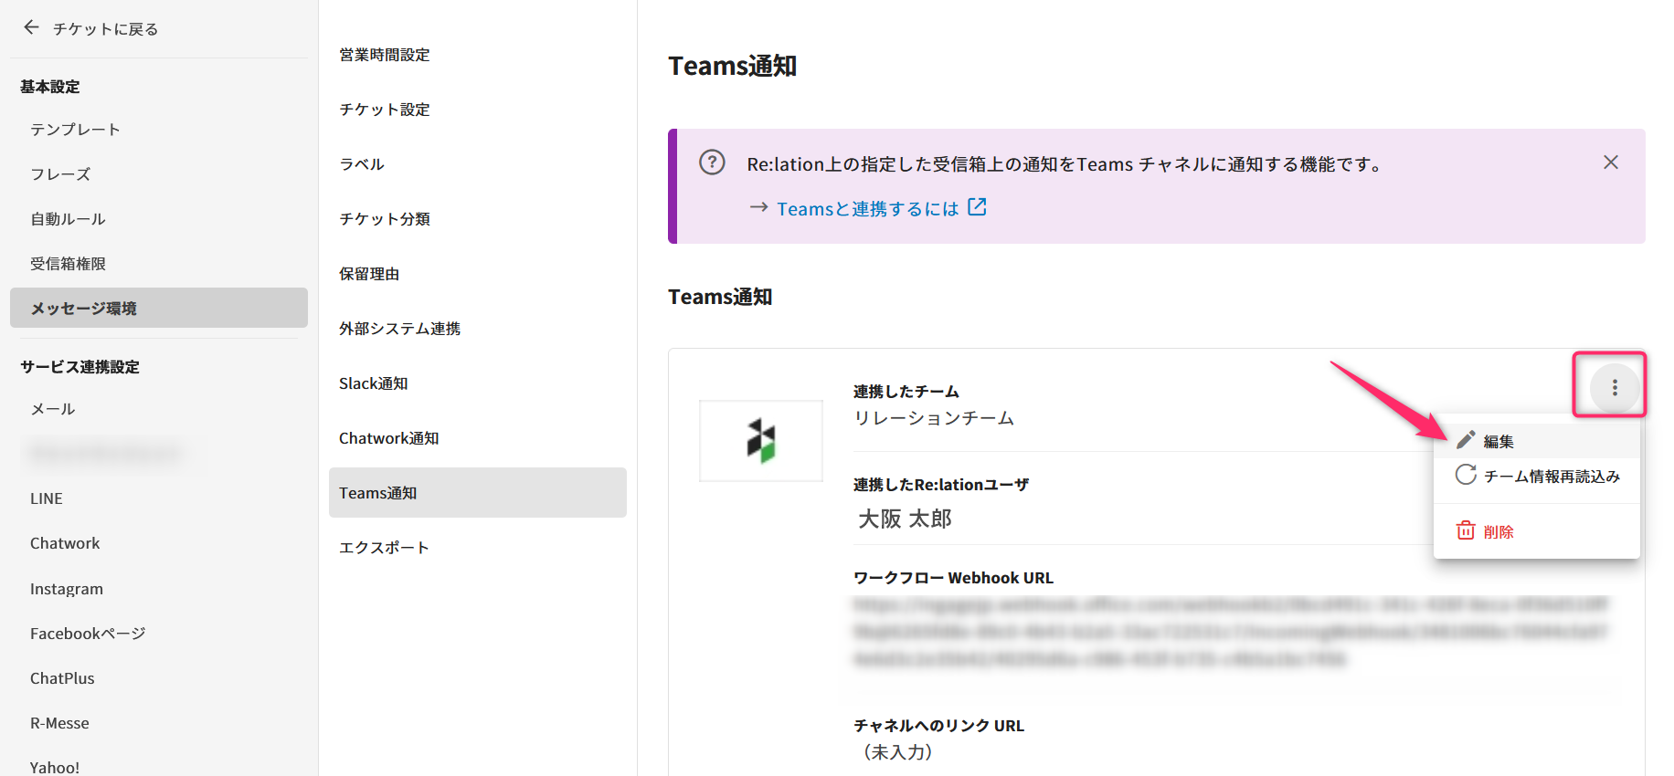The height and width of the screenshot is (776, 1674).
Task: Close the purple info banner
Action: click(1611, 163)
